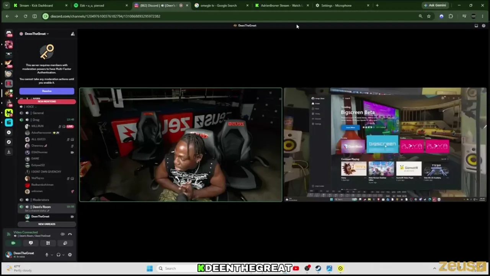Add a server with plus icon
The image size is (490, 276).
pyautogui.click(x=9, y=132)
